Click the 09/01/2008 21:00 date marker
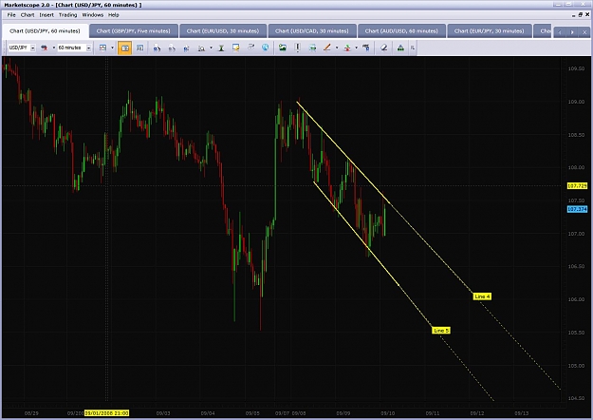Image resolution: width=593 pixels, height=420 pixels. [x=106, y=413]
